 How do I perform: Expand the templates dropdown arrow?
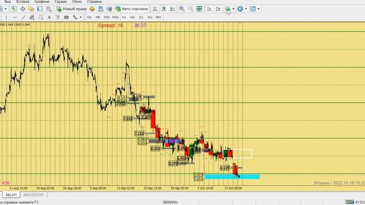click(x=258, y=9)
